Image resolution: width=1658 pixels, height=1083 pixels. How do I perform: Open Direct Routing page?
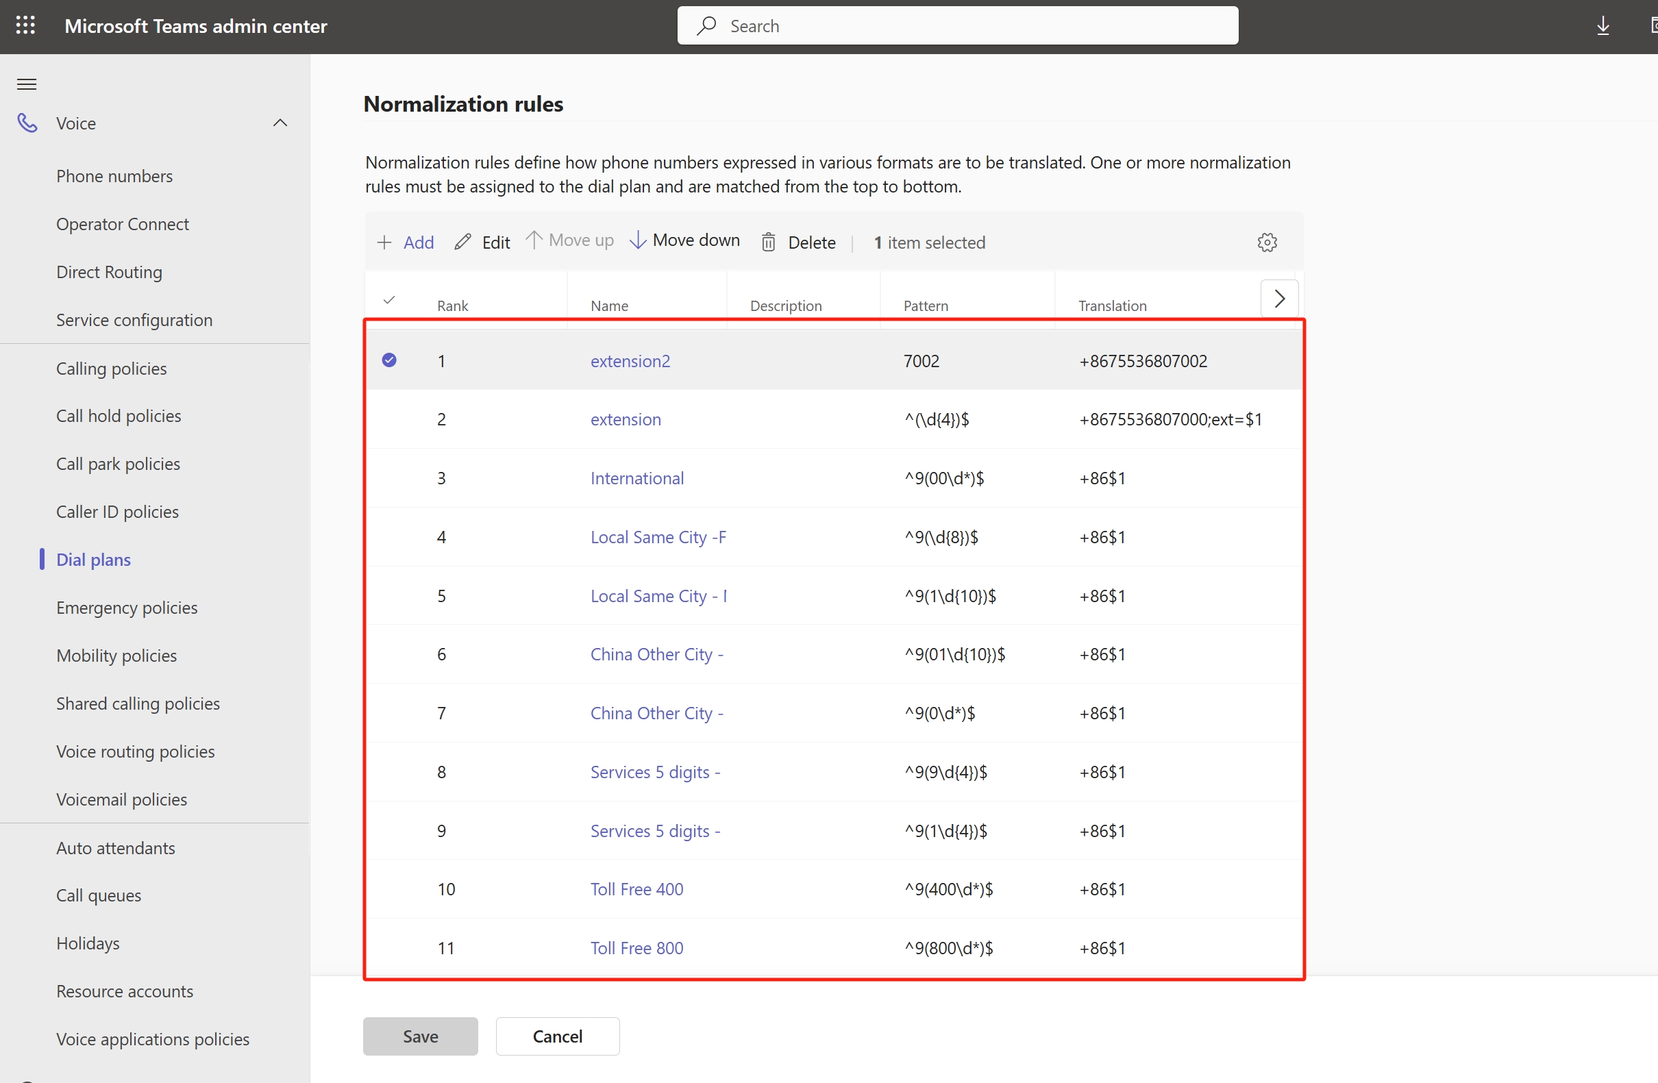[110, 273]
